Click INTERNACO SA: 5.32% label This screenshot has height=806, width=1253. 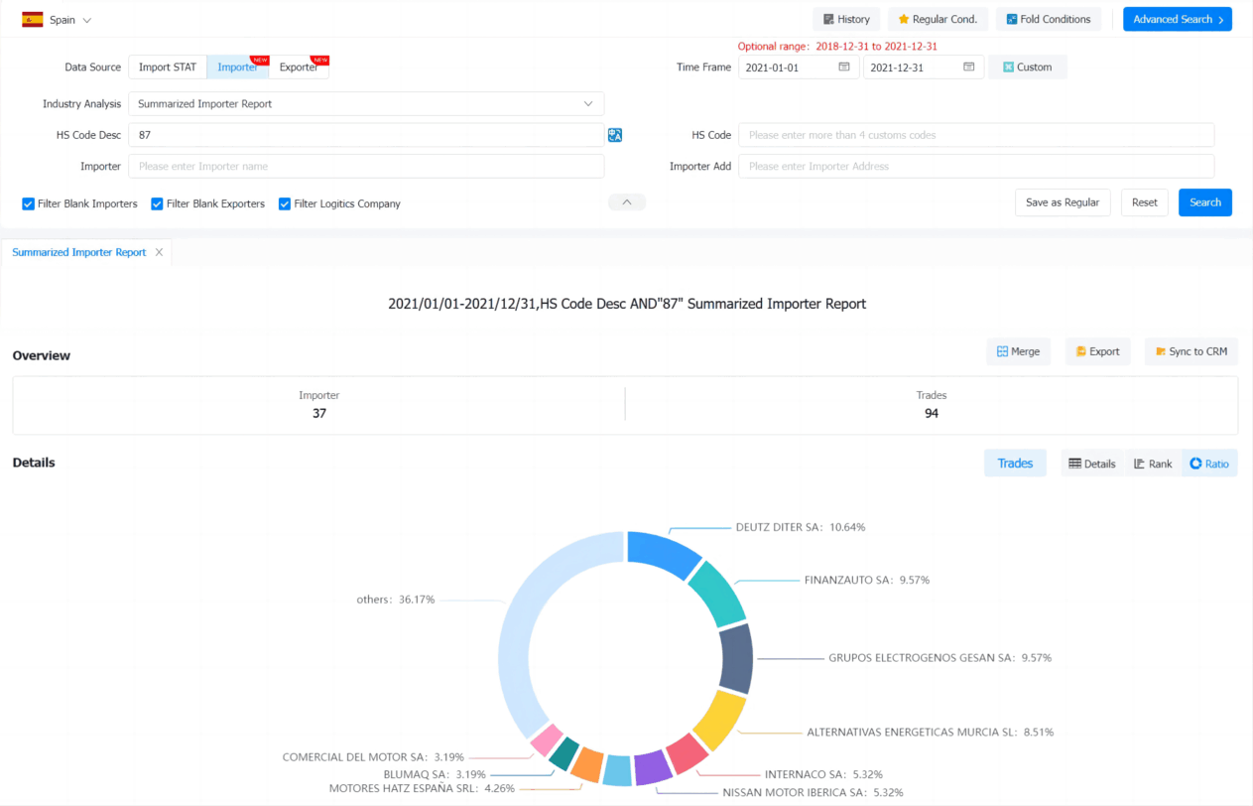tap(823, 774)
